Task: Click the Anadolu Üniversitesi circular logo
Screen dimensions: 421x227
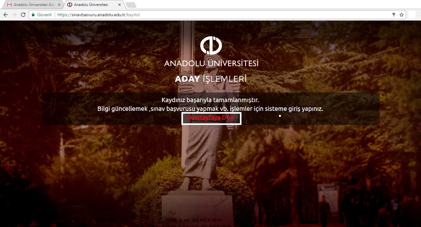Action: (211, 45)
